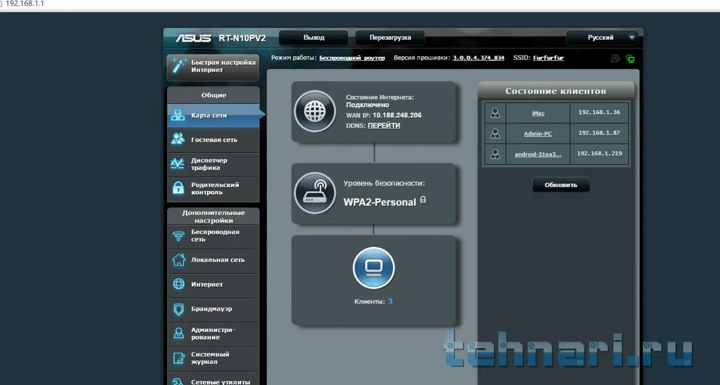Follow the Беспроводной роутер mode link
The height and width of the screenshot is (385, 720).
coord(352,58)
